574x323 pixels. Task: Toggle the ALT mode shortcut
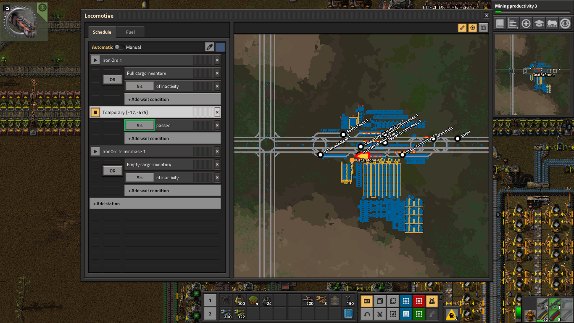click(x=366, y=301)
